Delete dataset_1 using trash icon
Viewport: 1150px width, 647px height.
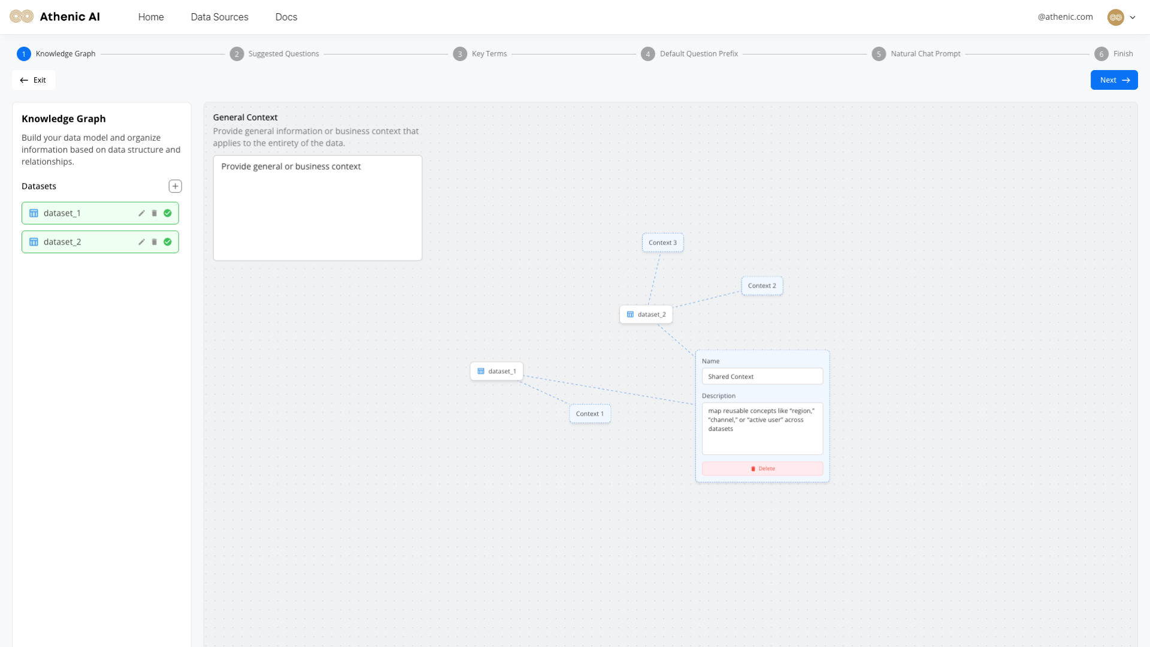(155, 213)
